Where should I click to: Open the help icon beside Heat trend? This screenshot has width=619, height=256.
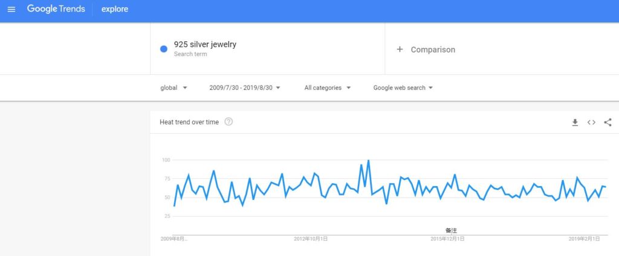click(x=228, y=122)
